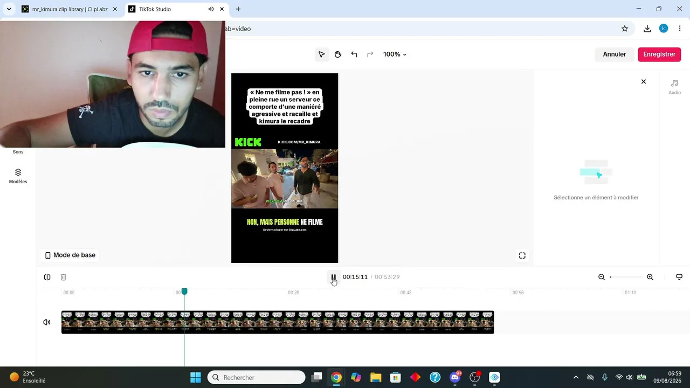Open Chrome downloads
Viewport: 690px width, 388px height.
[647, 29]
